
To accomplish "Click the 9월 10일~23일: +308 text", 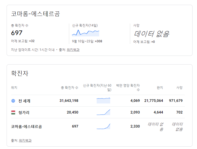I will pos(87,41).
